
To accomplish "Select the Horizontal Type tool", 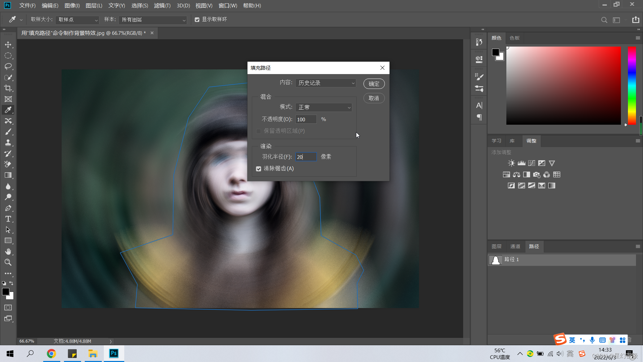I will point(8,219).
